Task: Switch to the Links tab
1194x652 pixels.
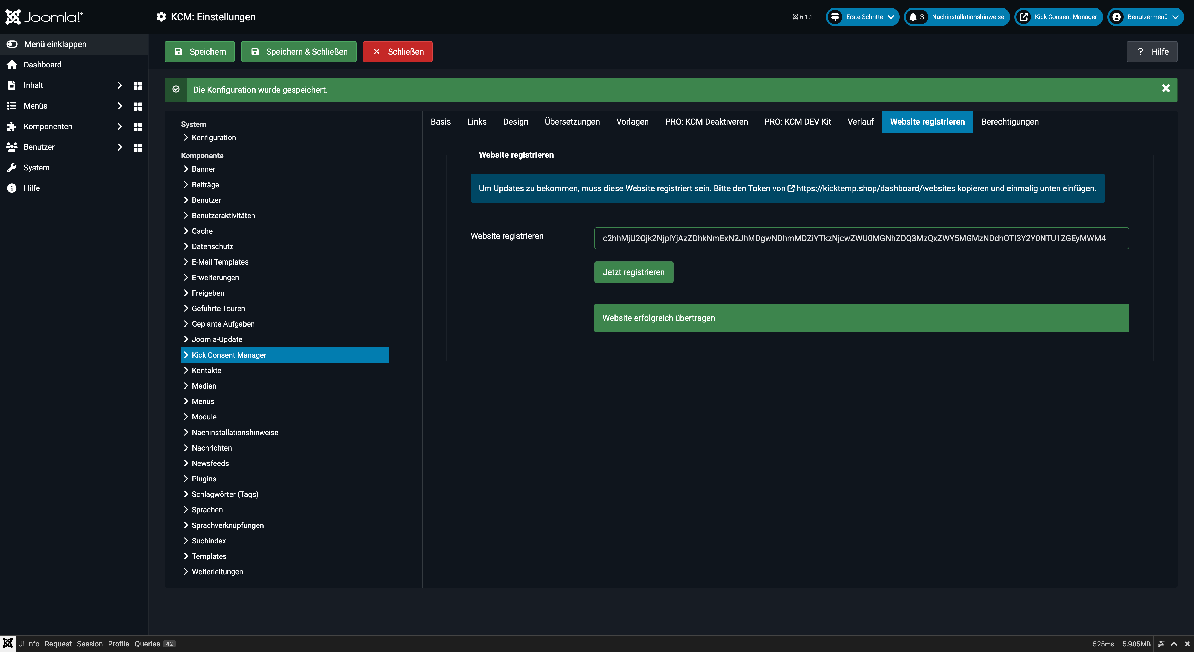Action: coord(477,122)
